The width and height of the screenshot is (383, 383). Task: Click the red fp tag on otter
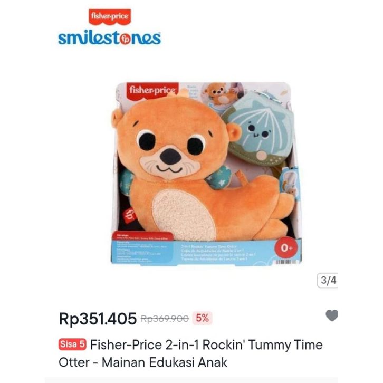click(130, 215)
